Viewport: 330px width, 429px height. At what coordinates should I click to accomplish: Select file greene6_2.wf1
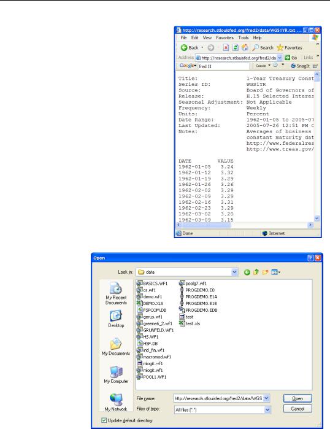point(155,323)
